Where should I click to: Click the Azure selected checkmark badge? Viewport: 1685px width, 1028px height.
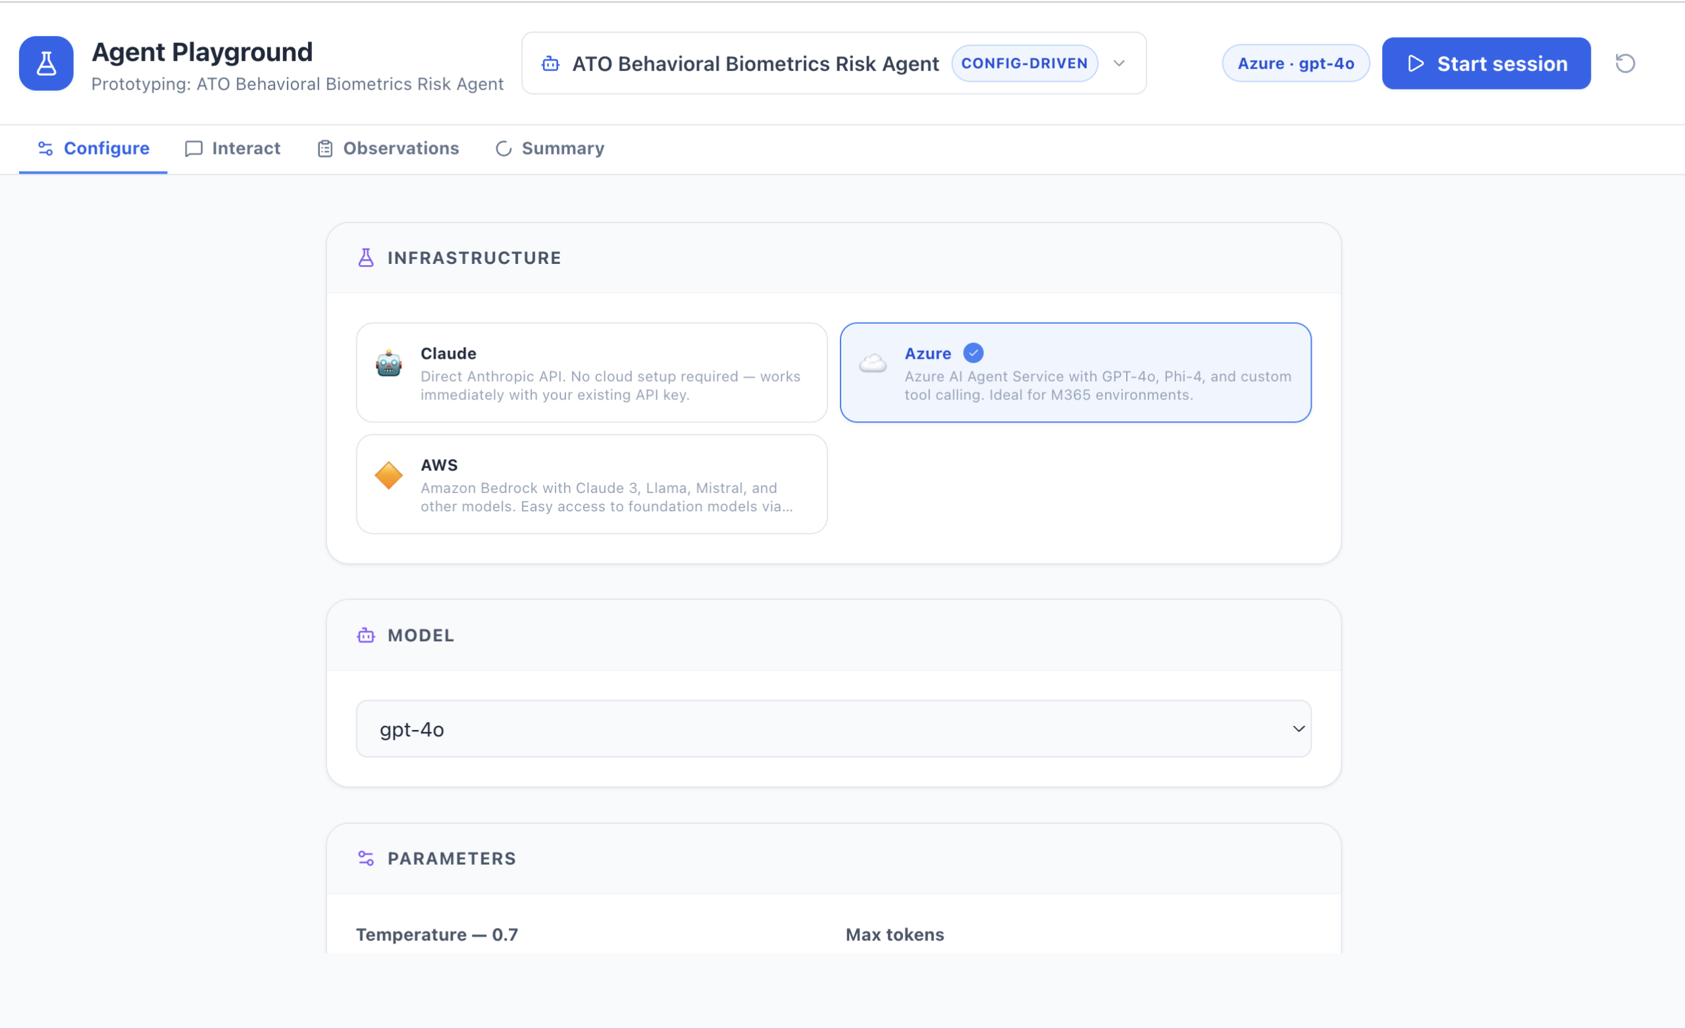pos(973,353)
